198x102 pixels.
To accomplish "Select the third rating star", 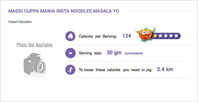I will [x=166, y=36].
